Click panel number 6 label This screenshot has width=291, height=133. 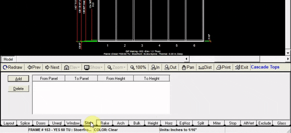[194, 45]
